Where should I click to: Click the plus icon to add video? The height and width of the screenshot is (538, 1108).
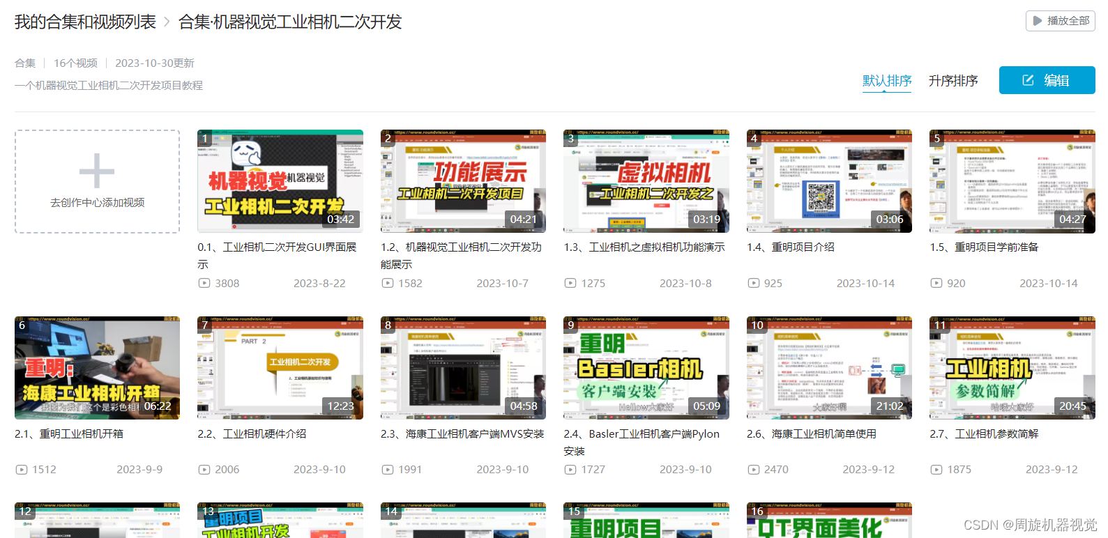pyautogui.click(x=97, y=171)
